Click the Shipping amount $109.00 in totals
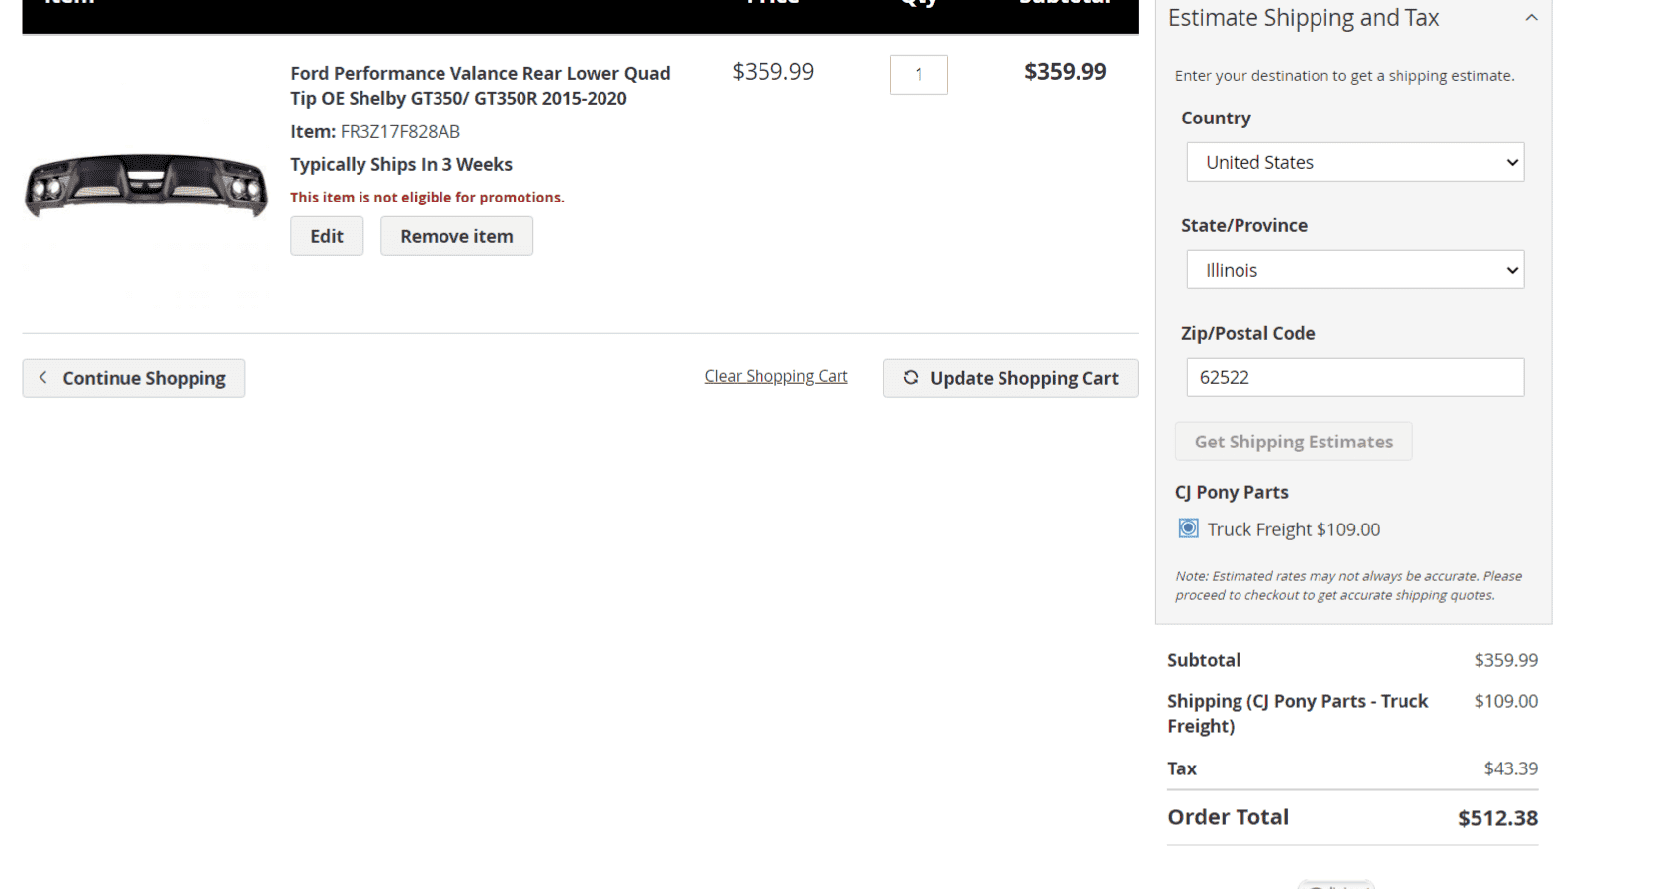Viewport: 1680px width, 889px height. (x=1505, y=701)
